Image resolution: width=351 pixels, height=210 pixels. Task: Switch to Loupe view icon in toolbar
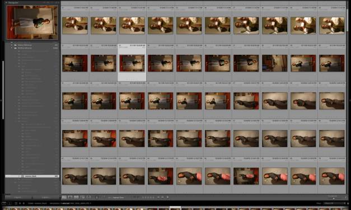(x=70, y=197)
